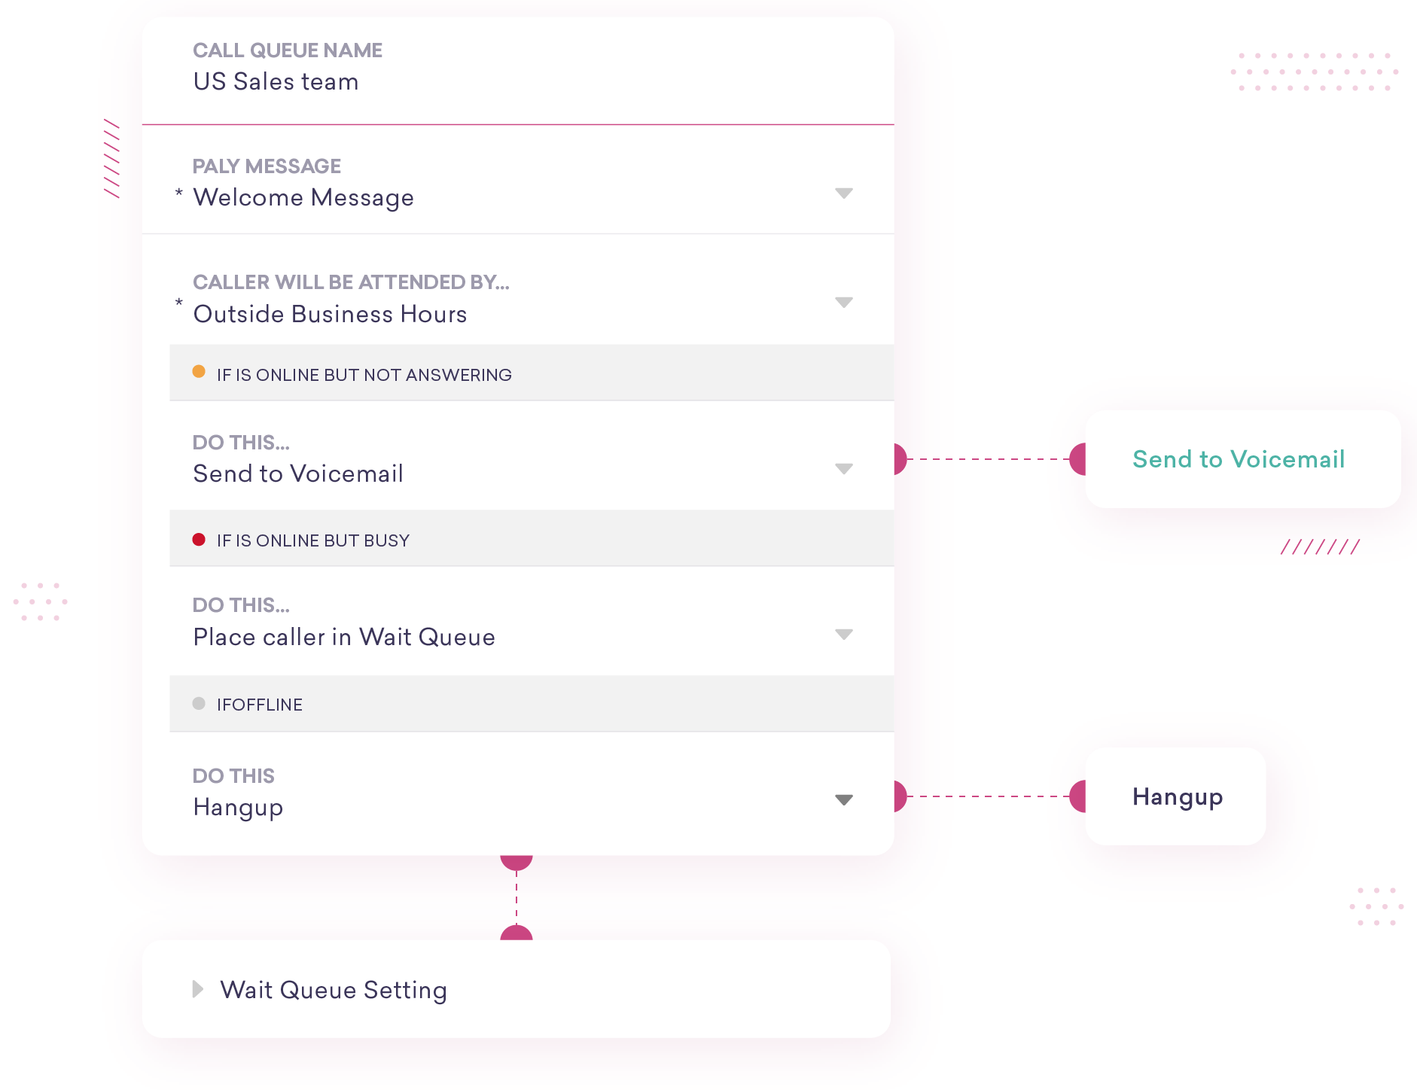Open the Caller Will Be Attended By dropdown
The image size is (1417, 1090).
(844, 302)
